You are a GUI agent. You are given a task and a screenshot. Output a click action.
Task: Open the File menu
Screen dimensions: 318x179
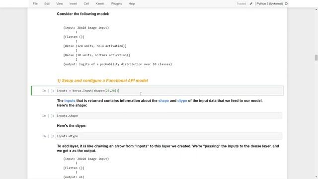35,3
